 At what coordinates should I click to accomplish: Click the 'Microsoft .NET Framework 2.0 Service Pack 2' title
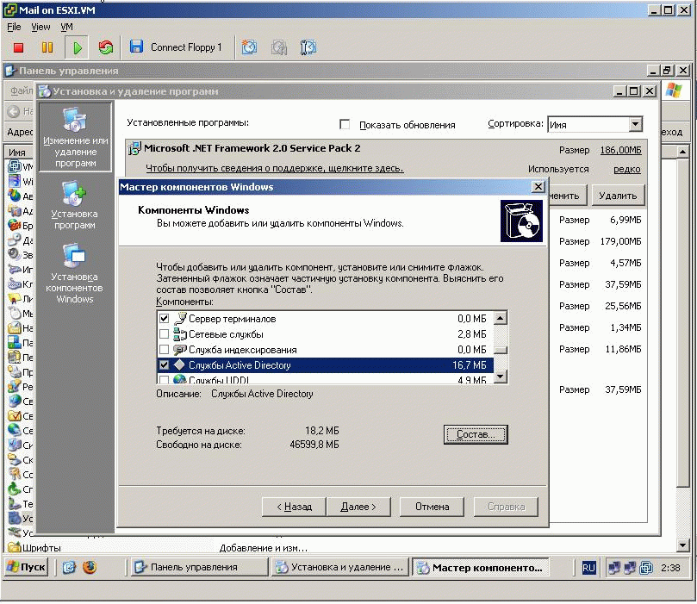[x=252, y=148]
